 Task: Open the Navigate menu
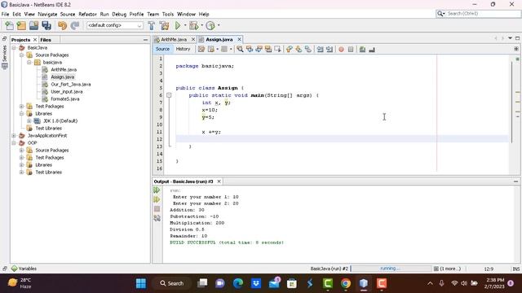pyautogui.click(x=47, y=15)
